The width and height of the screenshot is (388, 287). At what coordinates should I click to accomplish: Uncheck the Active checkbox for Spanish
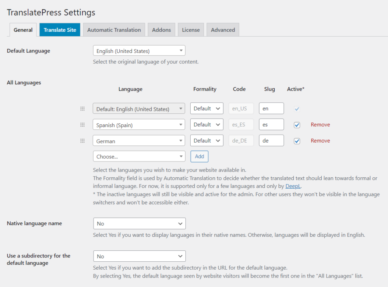tap(297, 125)
